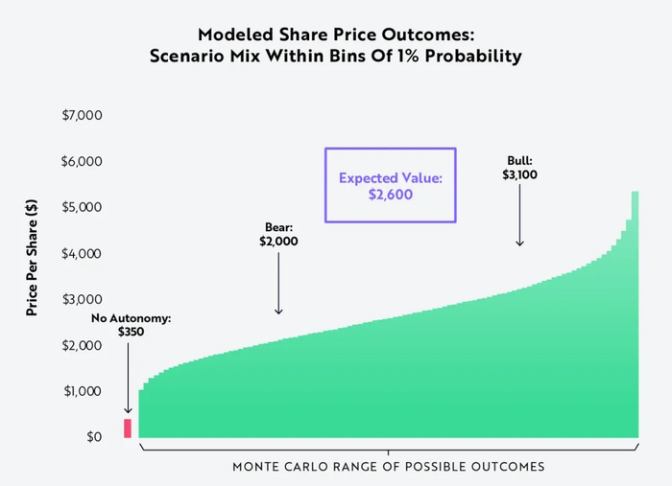Click the bracket under the green distribution
The height and width of the screenshot is (486, 672).
tap(388, 447)
